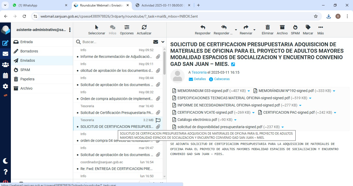This screenshot has width=353, height=186.
Task: Click the Archivo archive toolbar icon
Action: point(282,27)
